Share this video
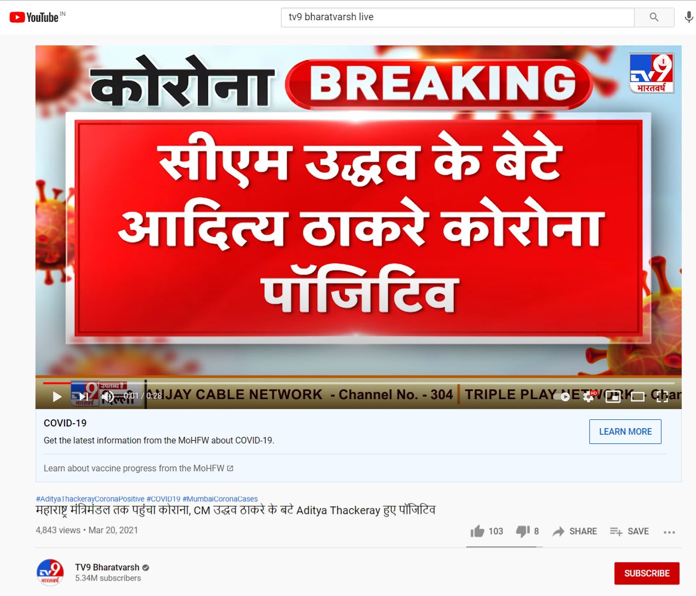The height and width of the screenshot is (596, 696). pos(575,531)
